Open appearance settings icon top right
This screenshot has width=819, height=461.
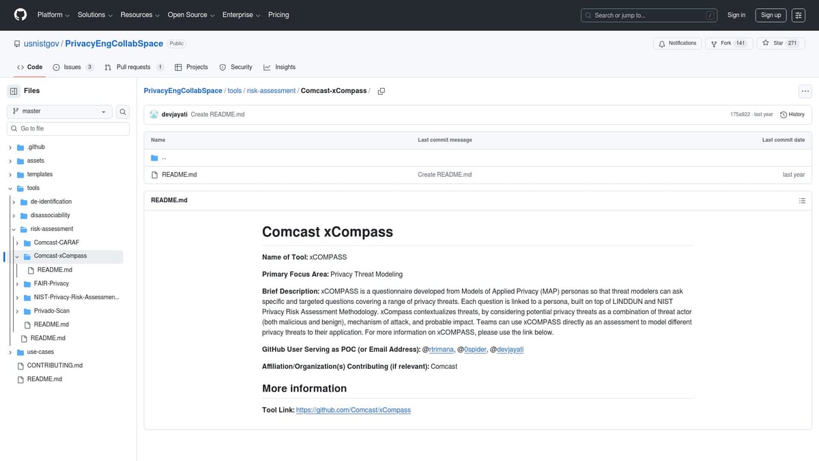[798, 14]
